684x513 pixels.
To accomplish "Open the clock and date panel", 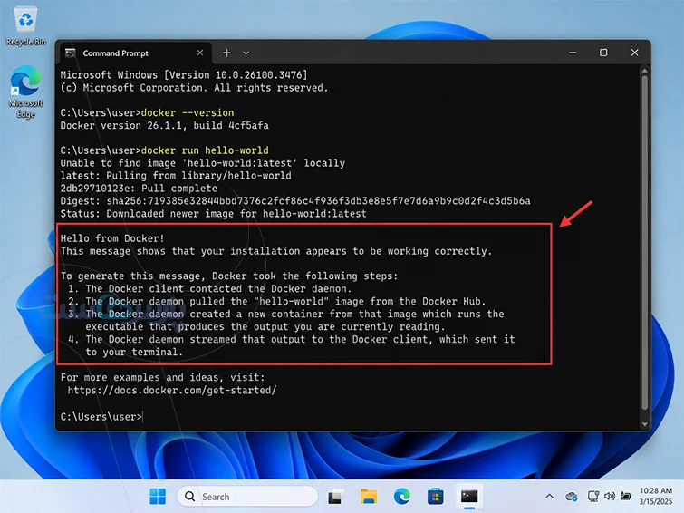I will (x=656, y=496).
